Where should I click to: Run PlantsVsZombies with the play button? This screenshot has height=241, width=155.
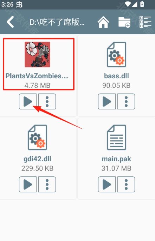coord(28,101)
